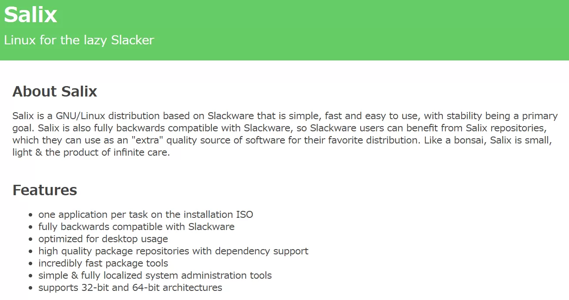This screenshot has width=569, height=300.
Task: Click the "incredibly fast package tools" list item
Action: point(103,263)
